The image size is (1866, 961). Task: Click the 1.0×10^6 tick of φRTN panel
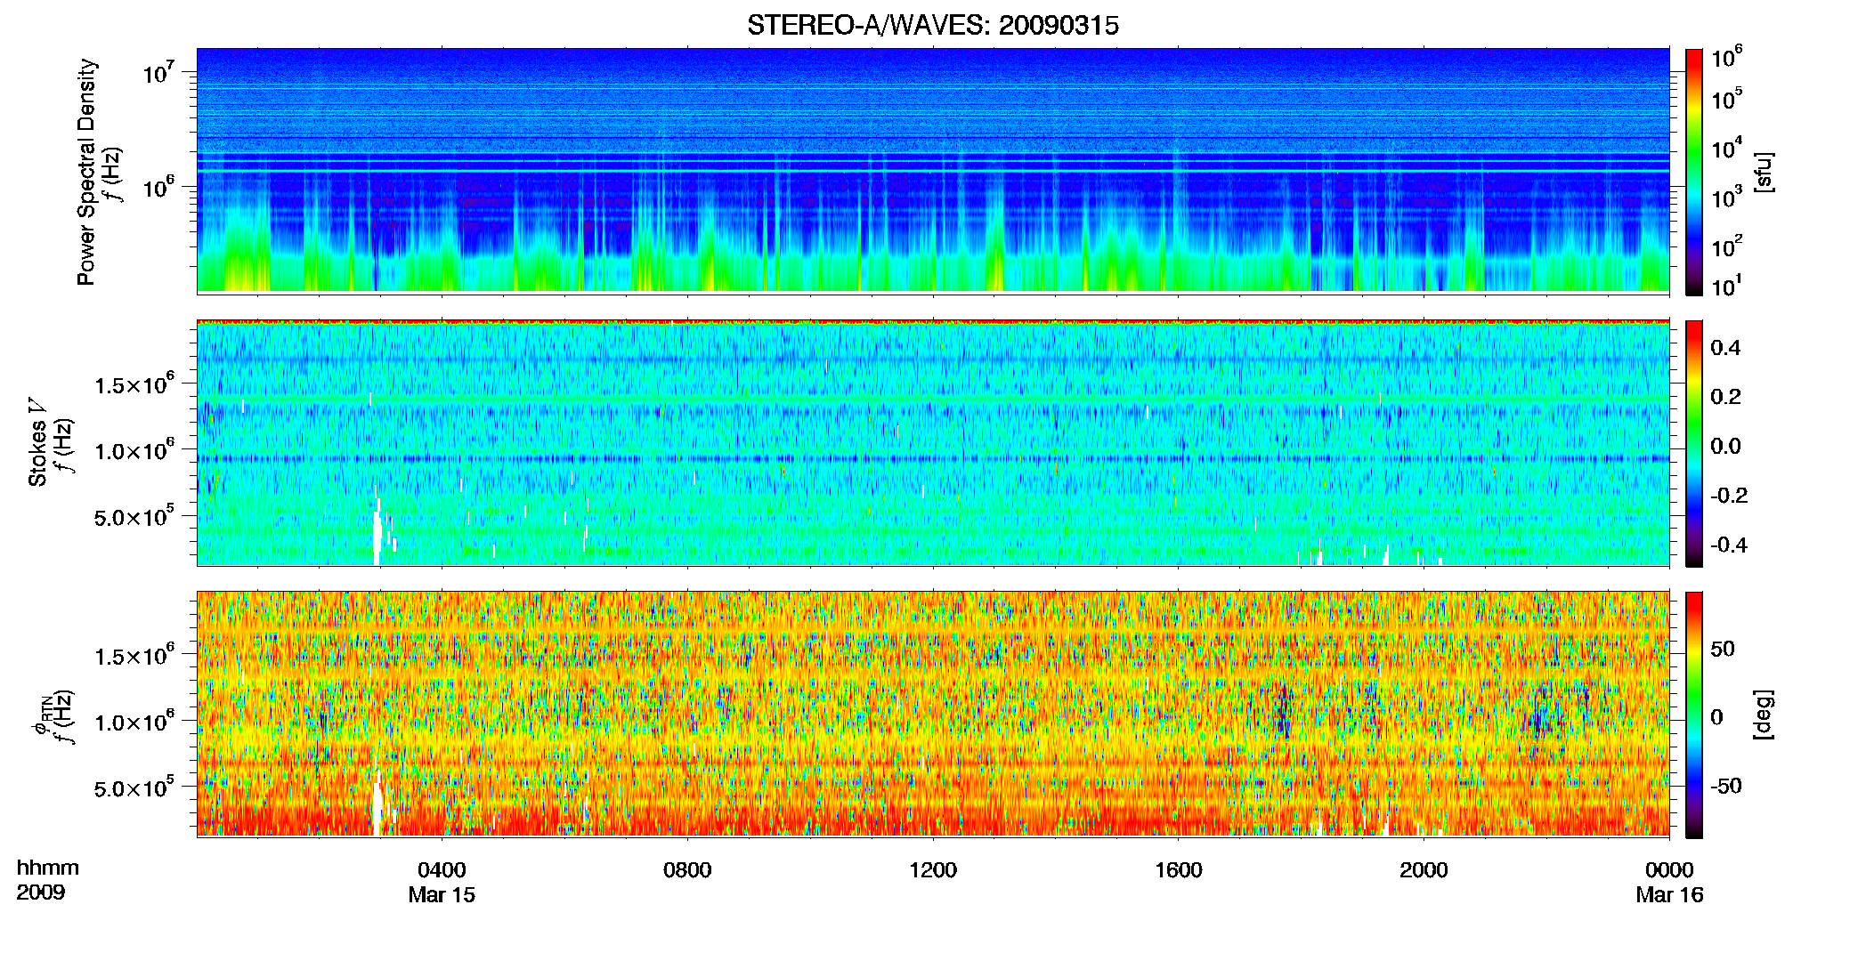coord(134,722)
